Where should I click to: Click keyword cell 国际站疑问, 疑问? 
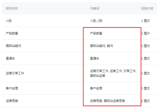tap(101, 46)
